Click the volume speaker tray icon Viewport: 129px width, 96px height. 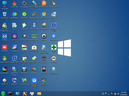(118, 94)
